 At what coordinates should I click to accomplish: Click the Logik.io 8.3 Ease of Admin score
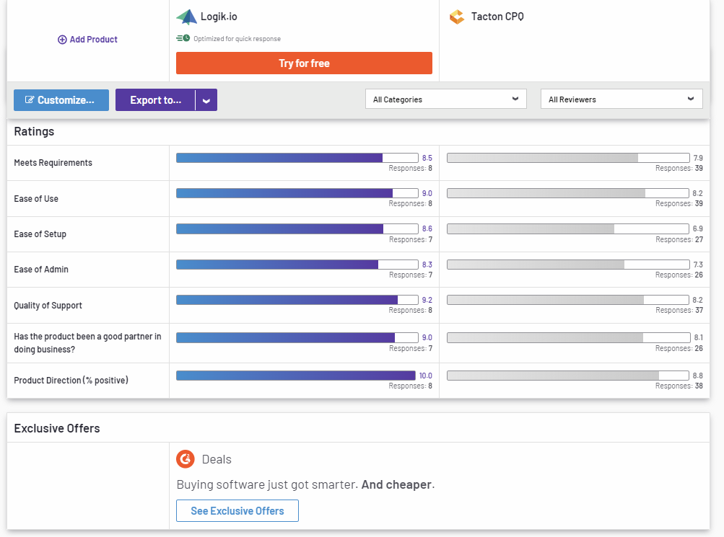tap(427, 265)
